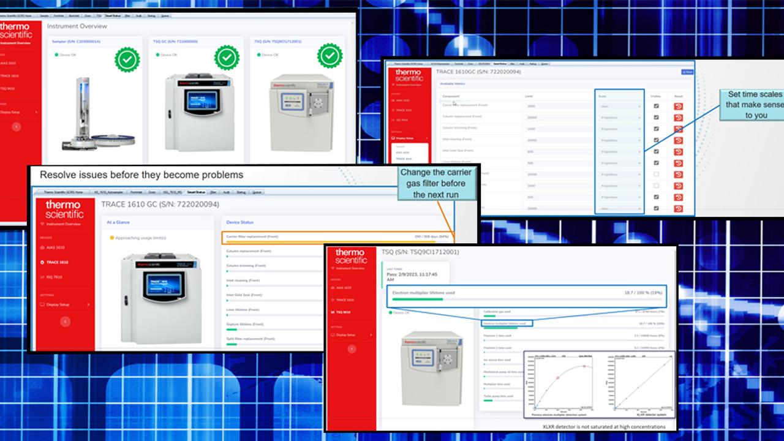This screenshot has height=441, width=784.
Task: Click the Save button in Available Metrics window
Action: pyautogui.click(x=687, y=72)
